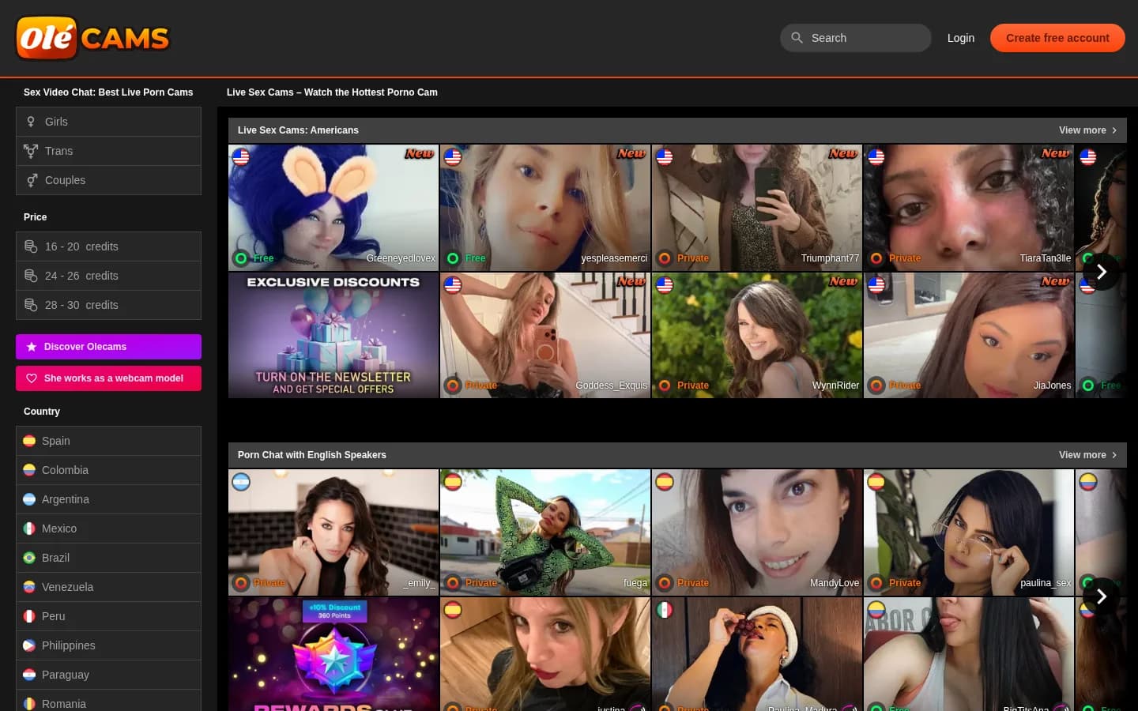Expand View more for the Americans section
Viewport: 1138px width, 711px height.
[x=1088, y=130]
